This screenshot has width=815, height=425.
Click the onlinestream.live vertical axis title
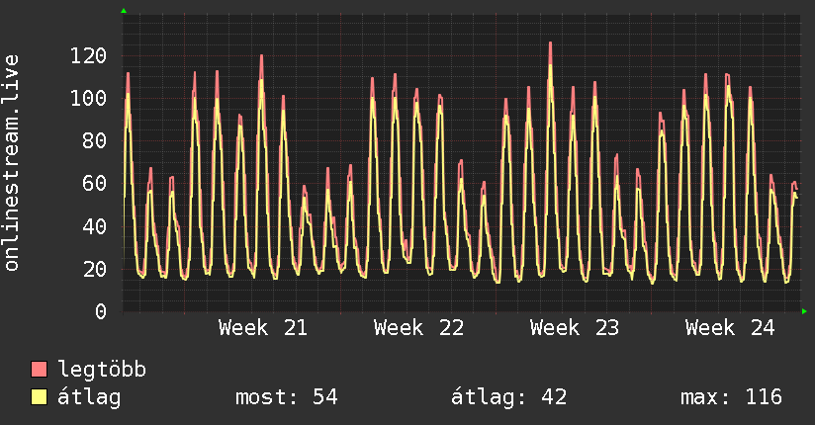point(12,163)
